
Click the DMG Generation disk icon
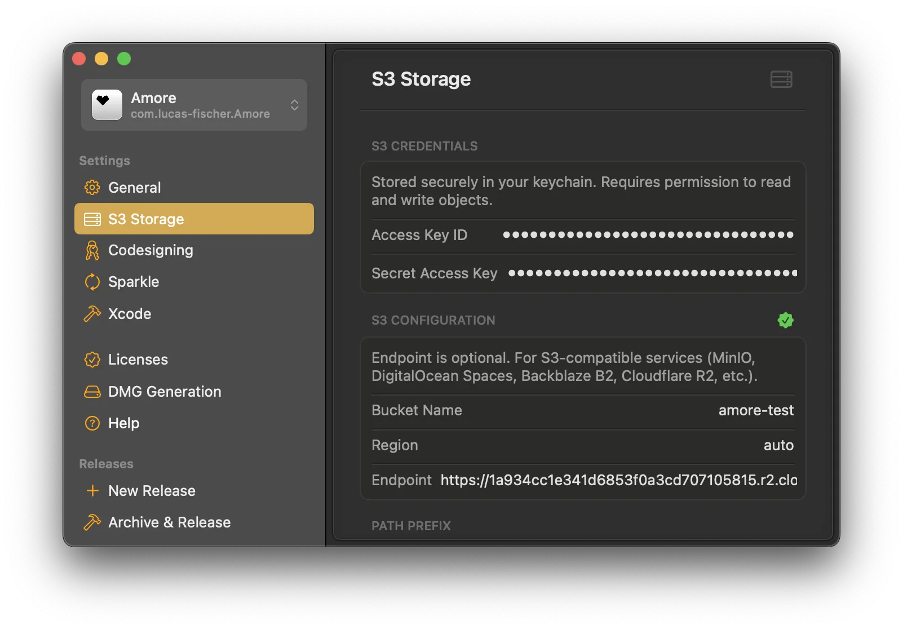pos(92,392)
